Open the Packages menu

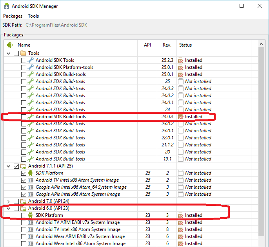point(13,16)
